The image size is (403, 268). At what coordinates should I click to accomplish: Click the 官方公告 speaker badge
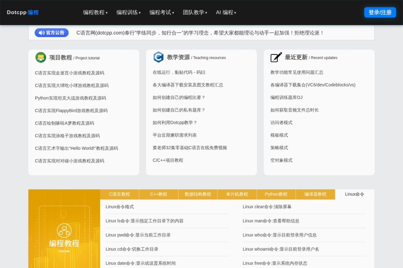[52, 33]
